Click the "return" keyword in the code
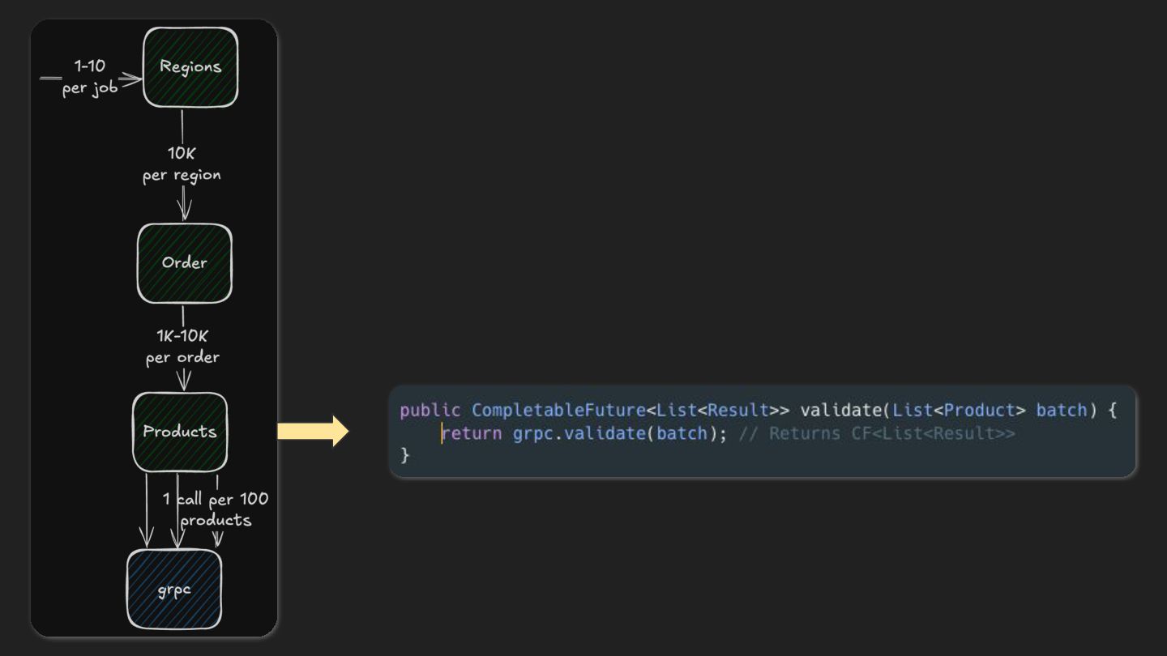1167x656 pixels. click(x=472, y=433)
